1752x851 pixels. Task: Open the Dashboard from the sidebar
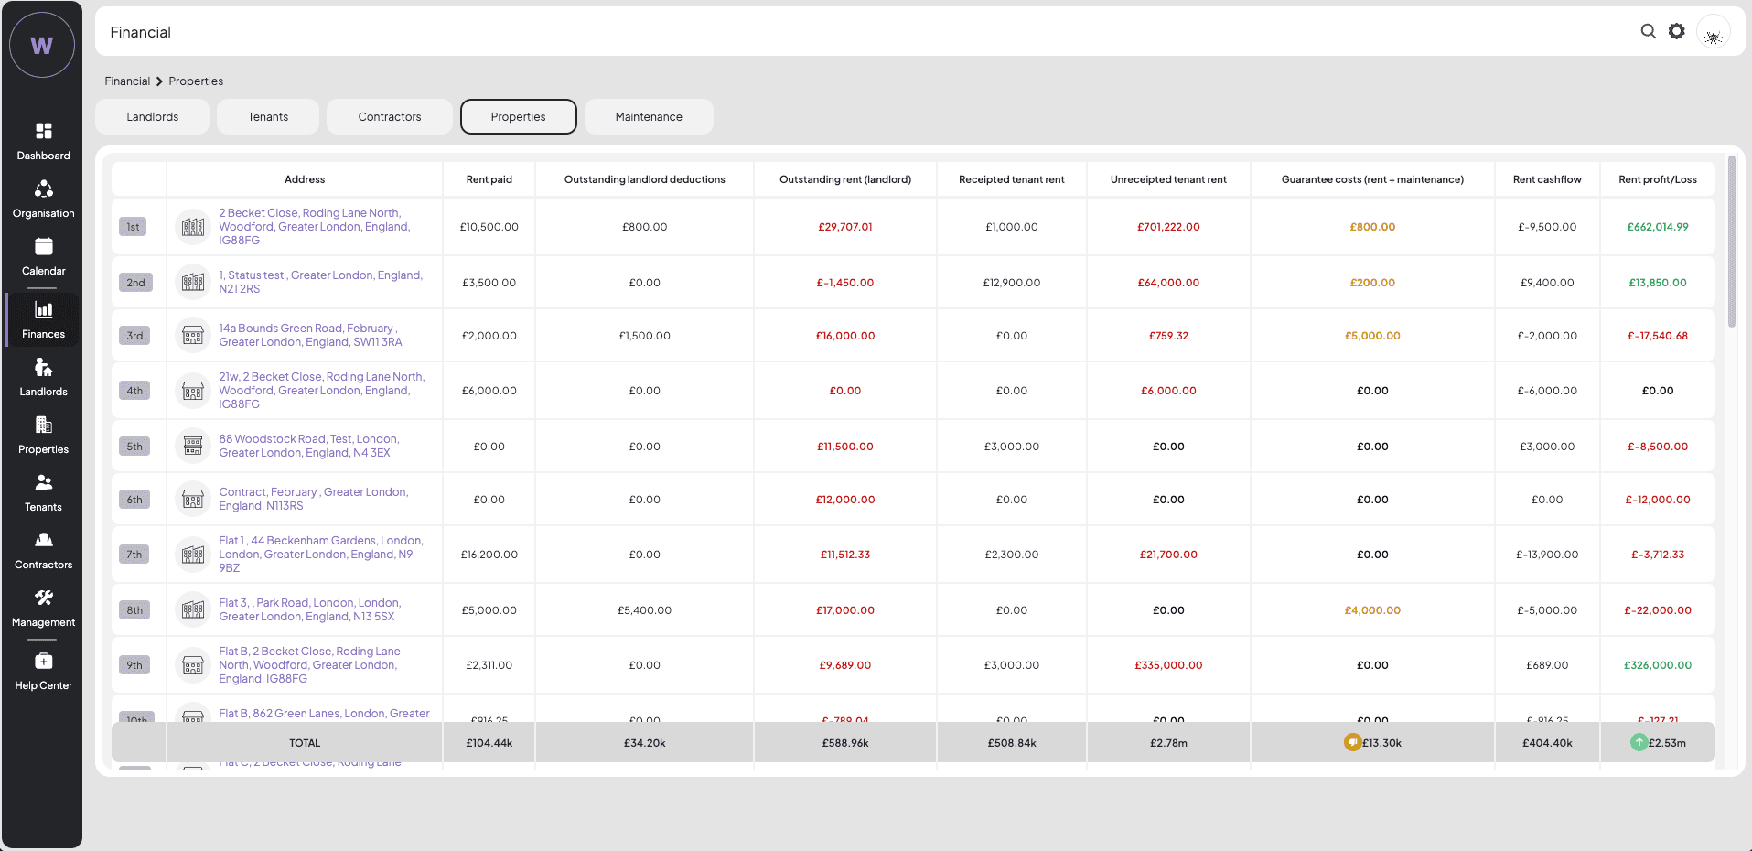click(43, 141)
